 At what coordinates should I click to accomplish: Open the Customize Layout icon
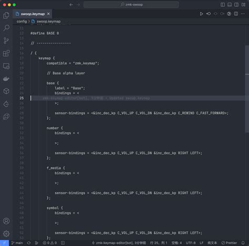point(243,5)
